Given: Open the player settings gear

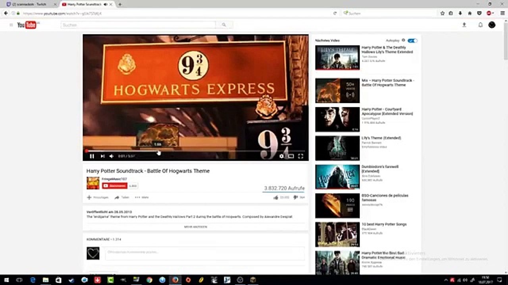Looking at the screenshot, I should (x=281, y=156).
